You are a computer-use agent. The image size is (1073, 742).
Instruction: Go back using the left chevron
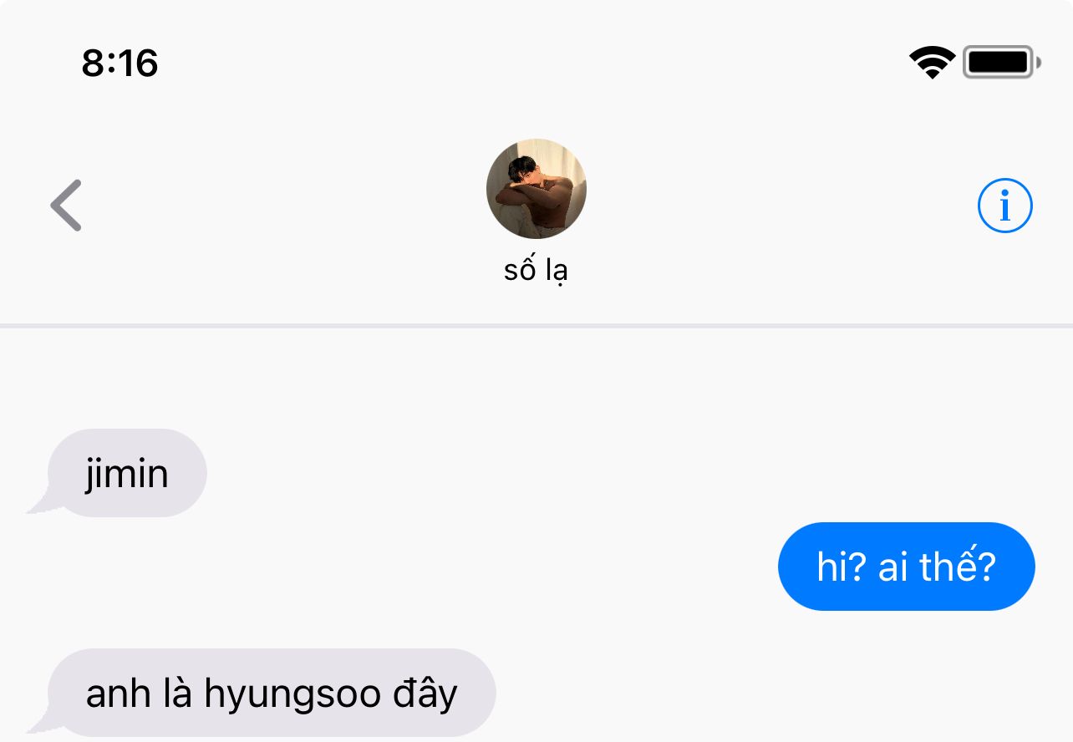pyautogui.click(x=66, y=205)
